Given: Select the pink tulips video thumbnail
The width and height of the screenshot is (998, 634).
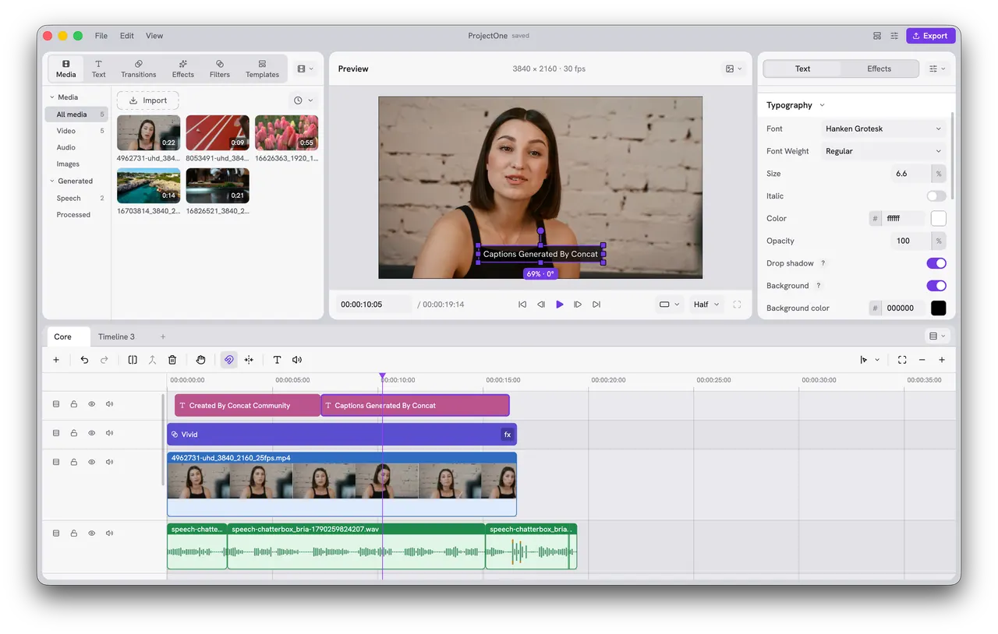Looking at the screenshot, I should (x=286, y=133).
